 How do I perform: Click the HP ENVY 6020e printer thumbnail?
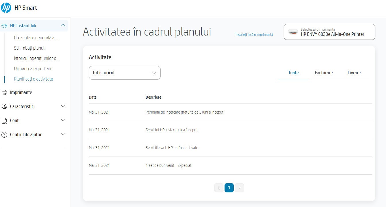coord(293,32)
